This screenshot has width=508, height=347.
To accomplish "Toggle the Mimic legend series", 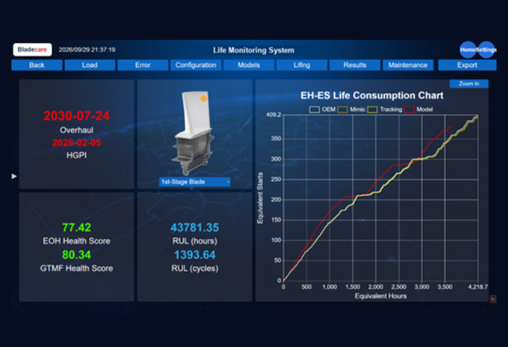I will [351, 109].
